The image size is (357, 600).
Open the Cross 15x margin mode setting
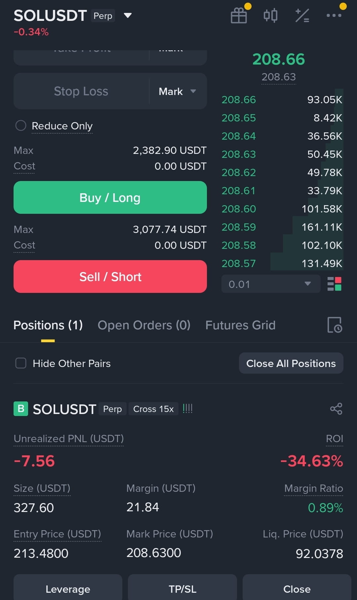click(153, 409)
